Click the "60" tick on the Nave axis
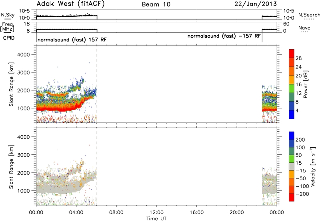This screenshot has width=320, height=221. [286, 24]
